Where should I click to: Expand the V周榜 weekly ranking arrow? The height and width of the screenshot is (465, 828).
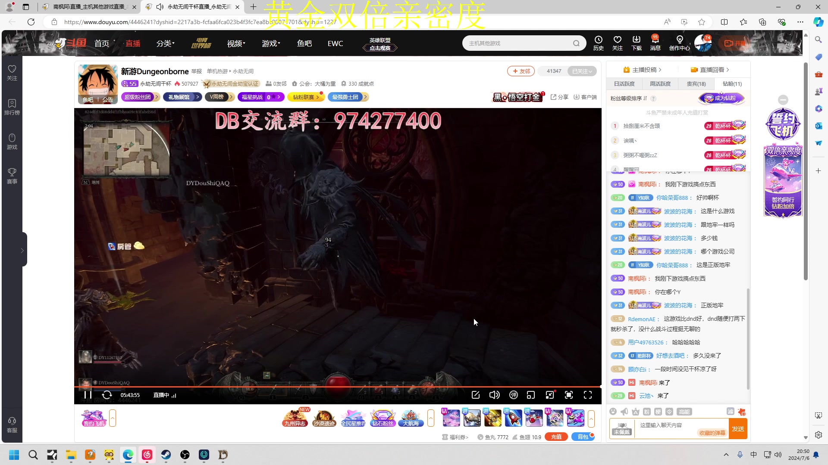pyautogui.click(x=231, y=97)
